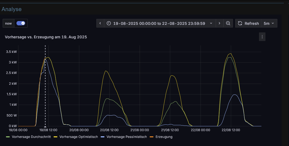Zoom out the time range
The width and height of the screenshot is (289, 146).
click(x=228, y=23)
